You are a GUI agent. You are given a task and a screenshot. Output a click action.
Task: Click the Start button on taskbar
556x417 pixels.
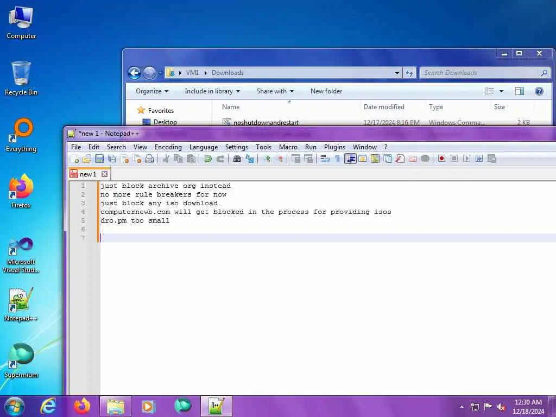[15, 406]
